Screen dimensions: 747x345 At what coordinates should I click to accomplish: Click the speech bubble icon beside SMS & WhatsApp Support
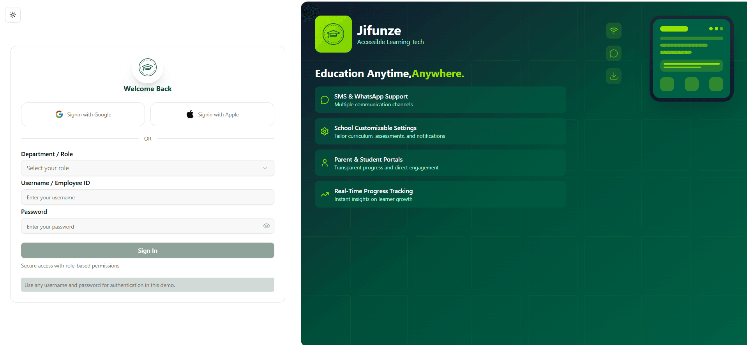(x=325, y=100)
